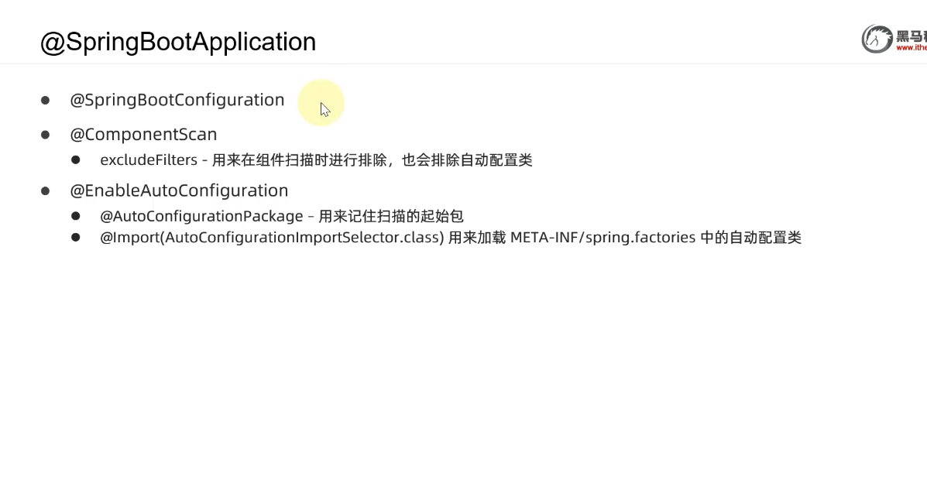The width and height of the screenshot is (927, 487).
Task: Click the red www.ithe website URL text
Action: click(911, 48)
